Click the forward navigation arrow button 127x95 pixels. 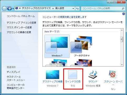coord(9,8)
